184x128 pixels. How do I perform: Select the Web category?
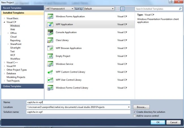12,29
